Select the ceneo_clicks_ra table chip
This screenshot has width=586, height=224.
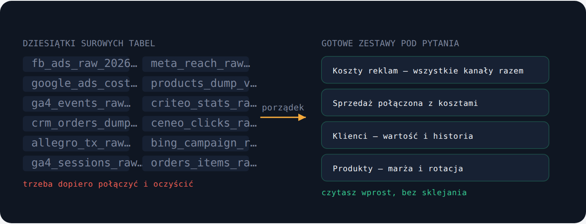[196, 123]
